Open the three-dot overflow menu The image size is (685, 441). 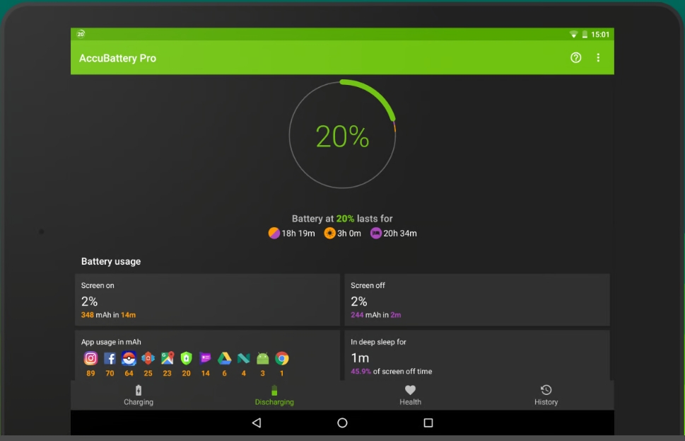[598, 58]
